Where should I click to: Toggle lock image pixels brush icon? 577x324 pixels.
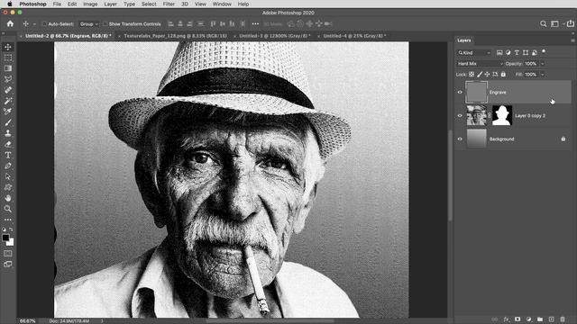click(480, 74)
